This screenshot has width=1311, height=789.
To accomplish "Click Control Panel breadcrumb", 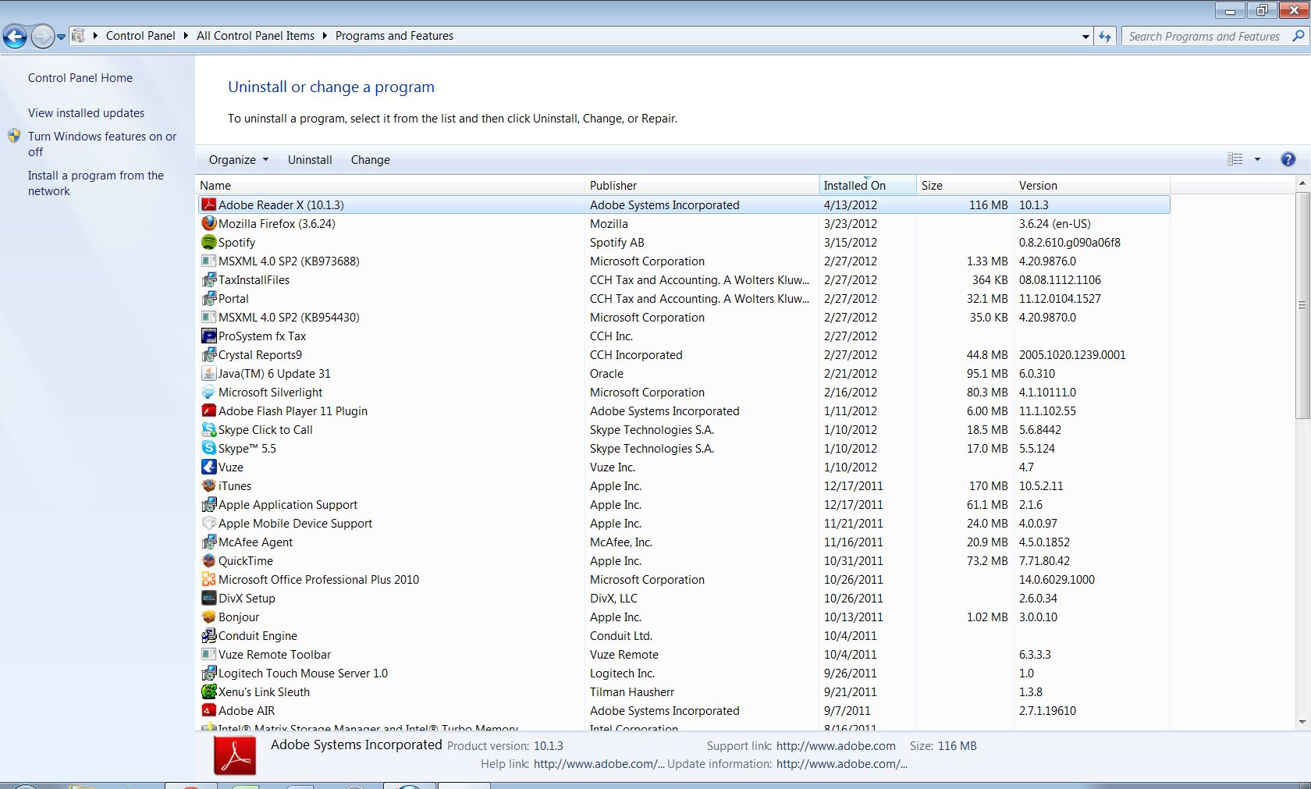I will click(140, 36).
